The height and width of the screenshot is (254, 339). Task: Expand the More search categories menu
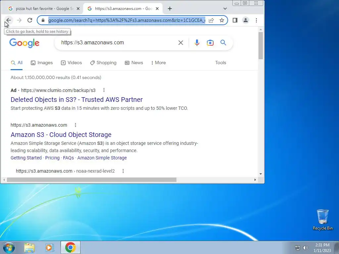[x=159, y=63]
